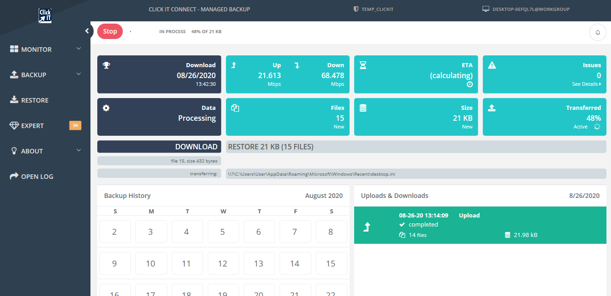Click the warning triangle on Issues card

(492, 65)
